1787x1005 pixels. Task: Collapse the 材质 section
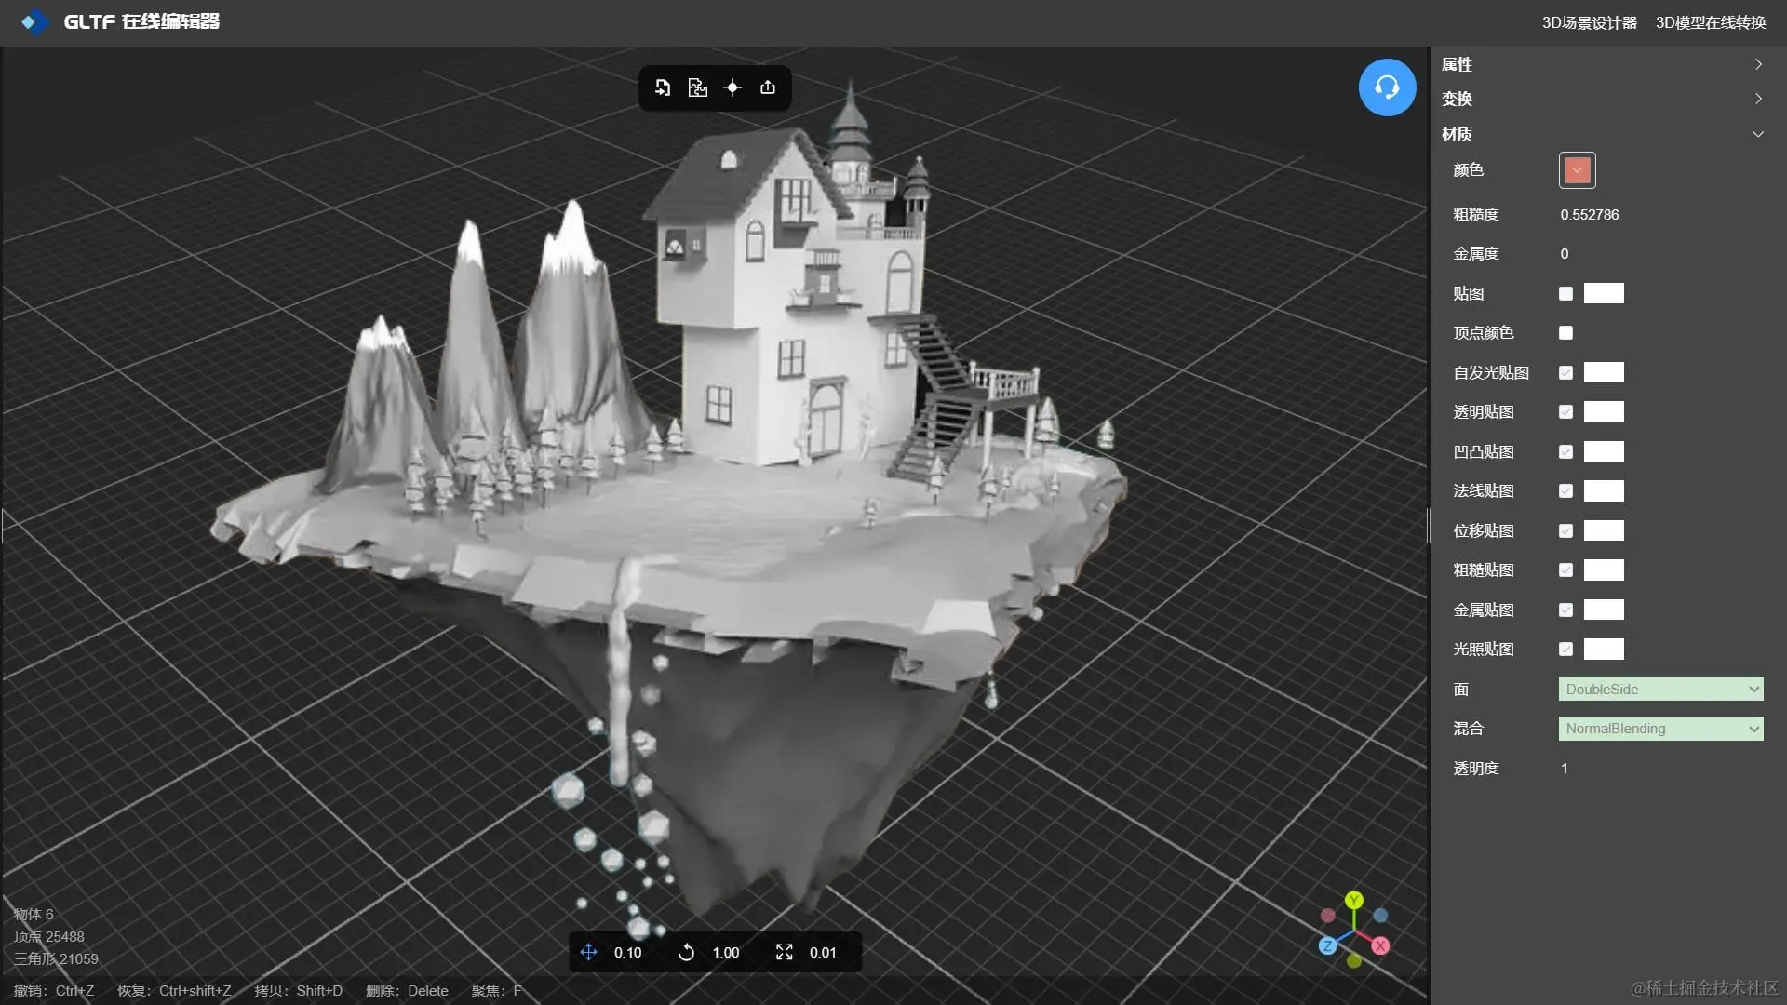click(1758, 134)
